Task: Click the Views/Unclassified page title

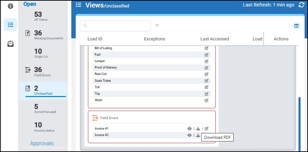Action: coord(107,5)
